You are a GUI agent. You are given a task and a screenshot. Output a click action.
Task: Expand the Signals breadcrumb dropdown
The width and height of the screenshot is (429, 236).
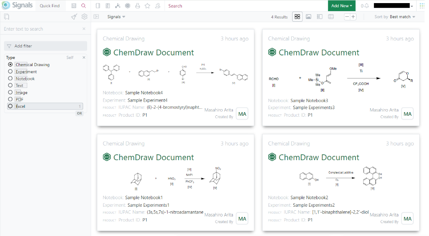[x=116, y=17]
